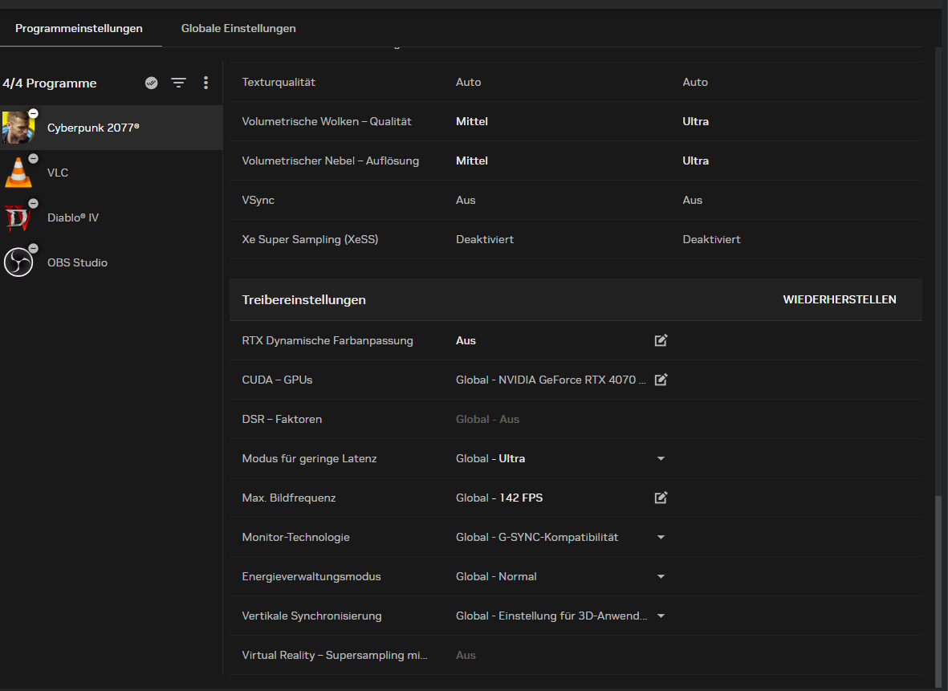Expand the Modus für geringe Latenz dropdown

point(661,459)
